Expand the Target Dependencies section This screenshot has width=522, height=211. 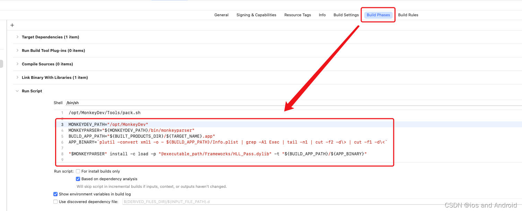coord(17,37)
